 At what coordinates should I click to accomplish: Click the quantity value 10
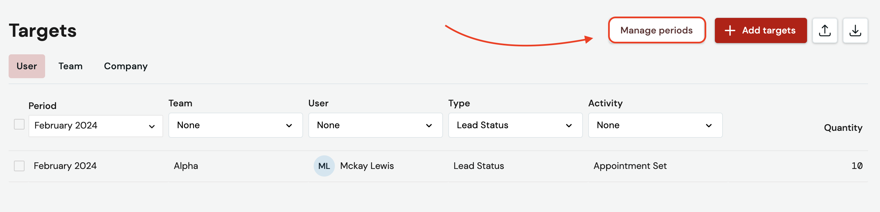click(x=857, y=166)
